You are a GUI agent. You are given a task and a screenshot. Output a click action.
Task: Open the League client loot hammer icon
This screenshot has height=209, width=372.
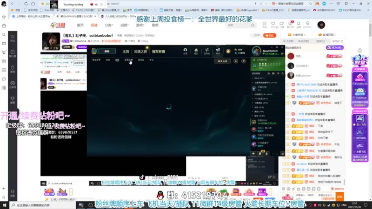[207, 51]
